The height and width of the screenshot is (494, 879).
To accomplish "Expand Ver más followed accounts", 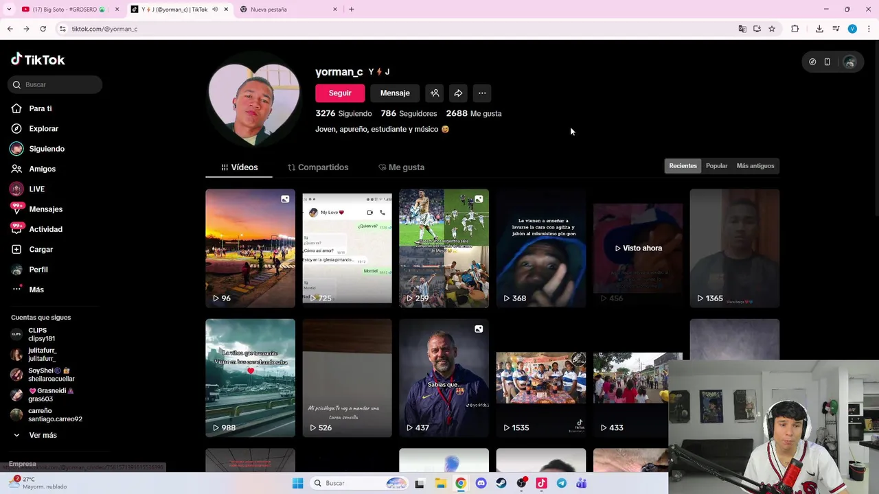I will 36,435.
